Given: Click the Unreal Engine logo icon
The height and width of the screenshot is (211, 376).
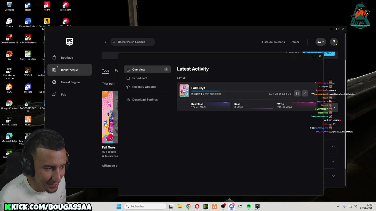Looking at the screenshot, I should pos(54,82).
